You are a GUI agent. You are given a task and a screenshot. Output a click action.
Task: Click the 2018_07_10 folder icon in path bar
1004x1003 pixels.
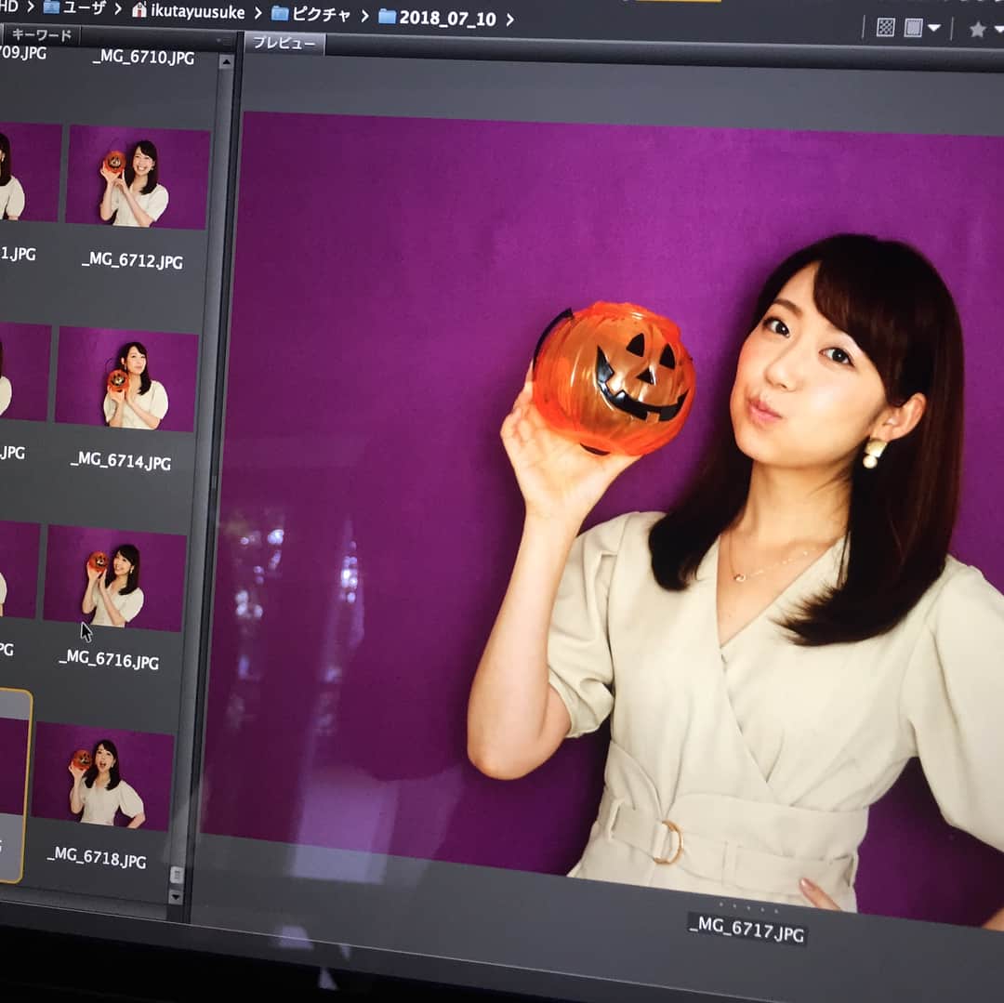[388, 16]
